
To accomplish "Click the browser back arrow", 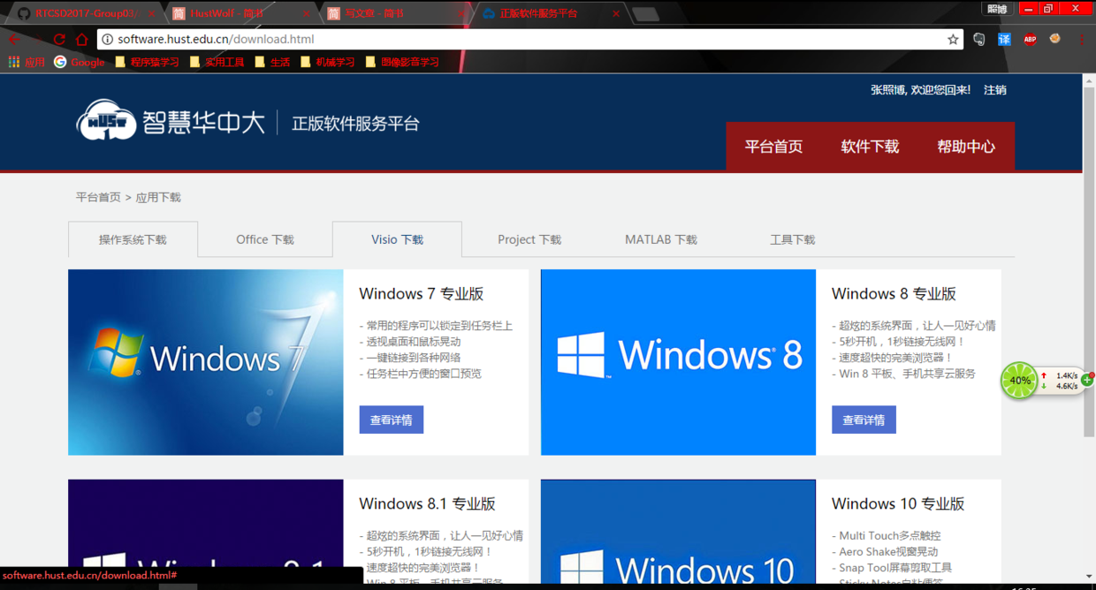I will [14, 39].
